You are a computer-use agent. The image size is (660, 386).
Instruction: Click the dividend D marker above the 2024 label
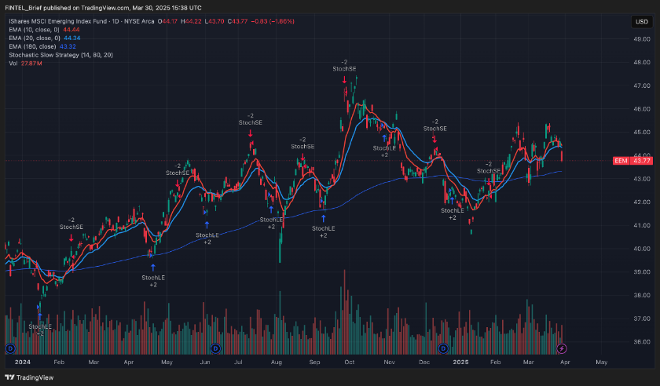10,348
